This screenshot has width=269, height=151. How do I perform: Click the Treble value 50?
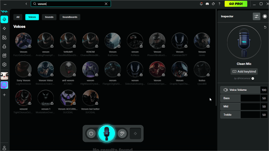pos(264,115)
